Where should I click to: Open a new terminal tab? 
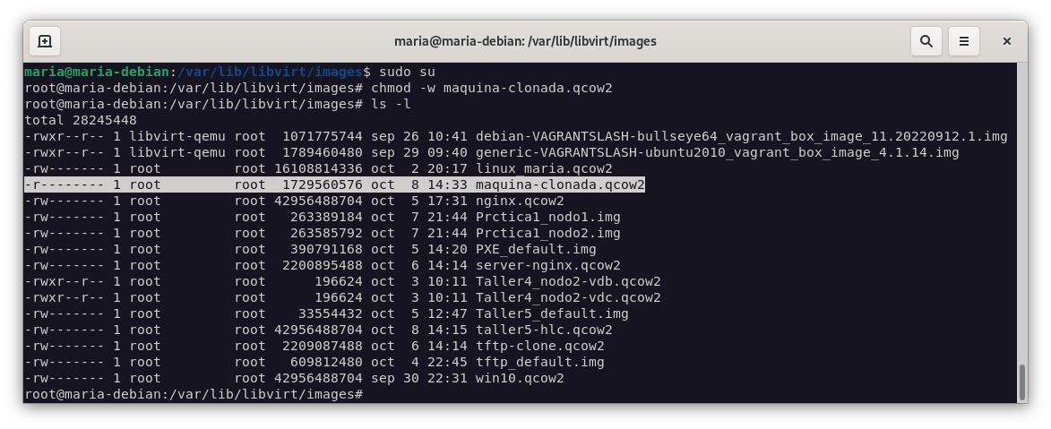coord(45,41)
